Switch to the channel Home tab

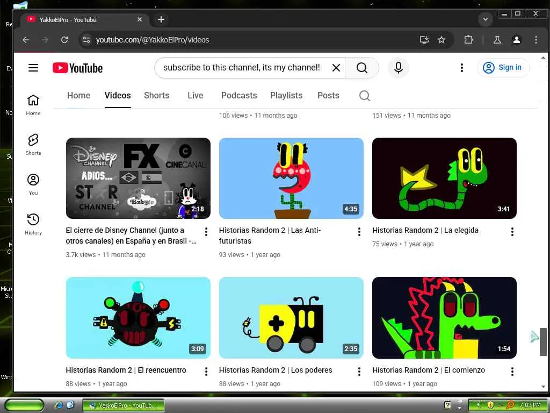78,96
